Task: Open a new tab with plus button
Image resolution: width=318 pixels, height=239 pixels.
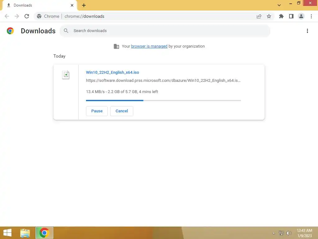Action: 84,5
